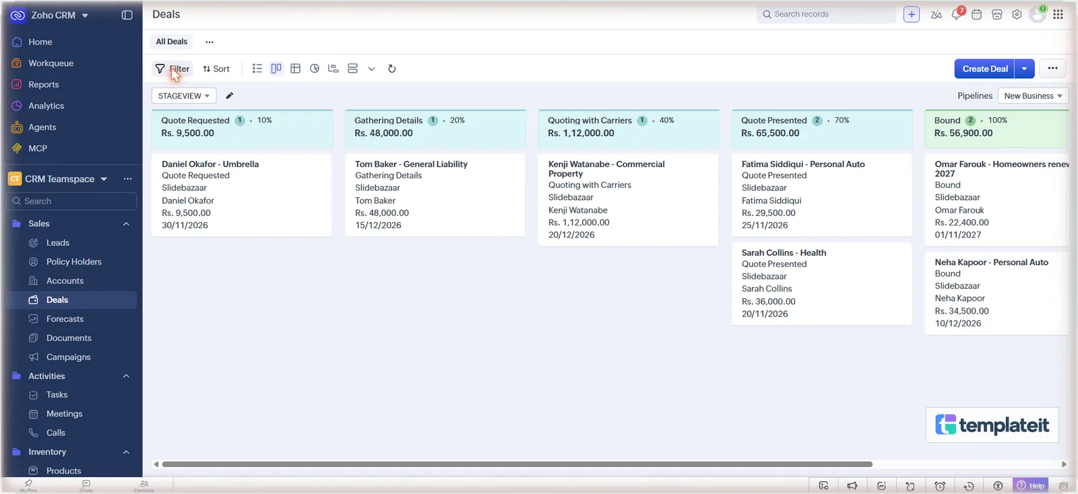Open the notifications bell
The width and height of the screenshot is (1078, 494).
pyautogui.click(x=957, y=14)
